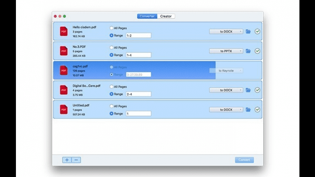315x177 pixels.
Task: Select All Pages for csg1vc.pdf
Action: click(112, 67)
